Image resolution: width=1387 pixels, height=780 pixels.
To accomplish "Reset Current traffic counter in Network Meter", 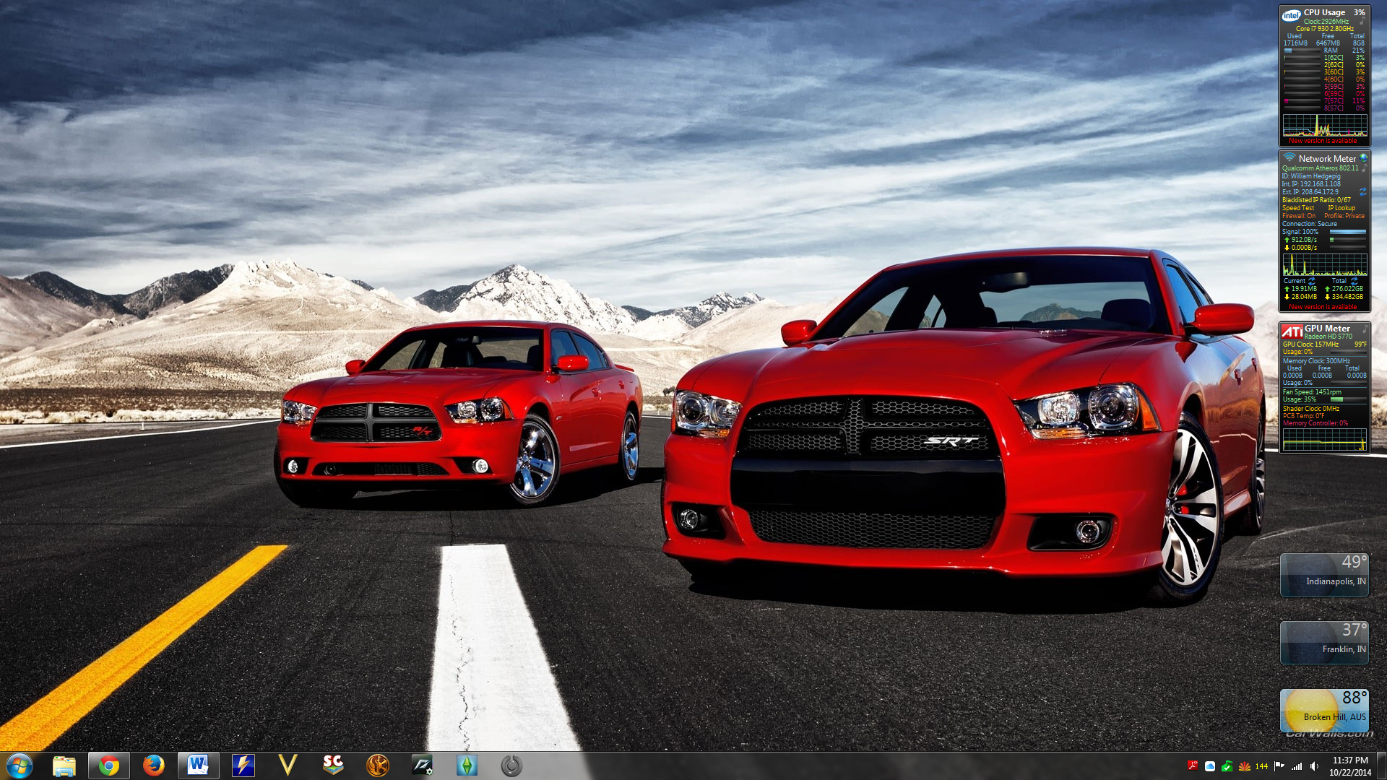I will [1311, 281].
